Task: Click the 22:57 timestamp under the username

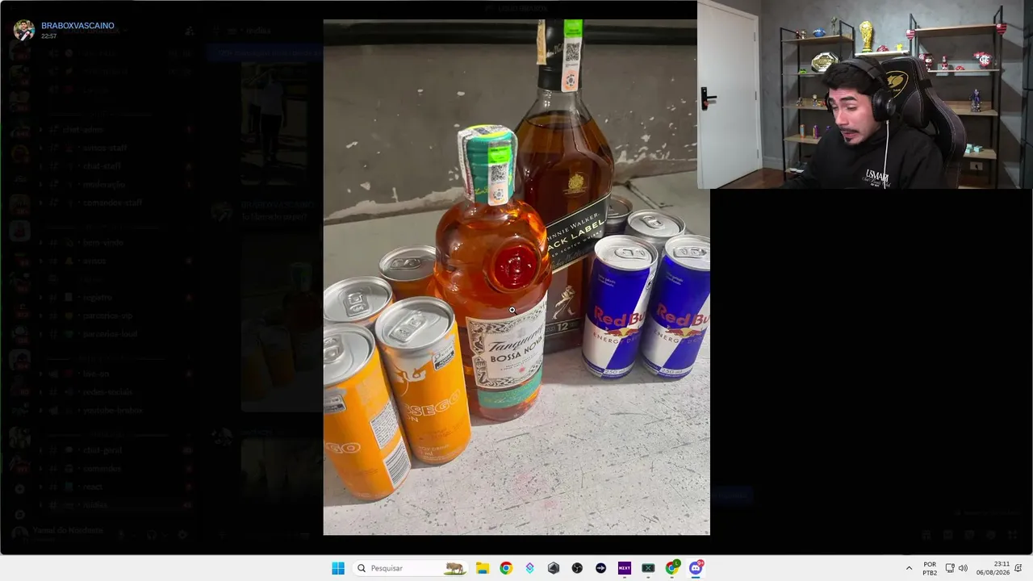Action: pyautogui.click(x=49, y=36)
